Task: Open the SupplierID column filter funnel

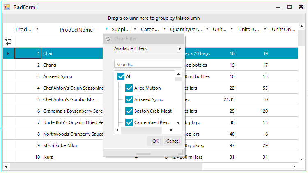Action: coord(135,29)
